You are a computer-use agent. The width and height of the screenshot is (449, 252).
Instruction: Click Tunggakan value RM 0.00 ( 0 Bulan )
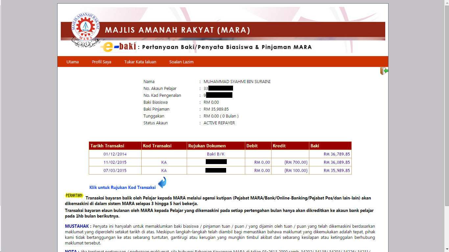click(x=221, y=116)
